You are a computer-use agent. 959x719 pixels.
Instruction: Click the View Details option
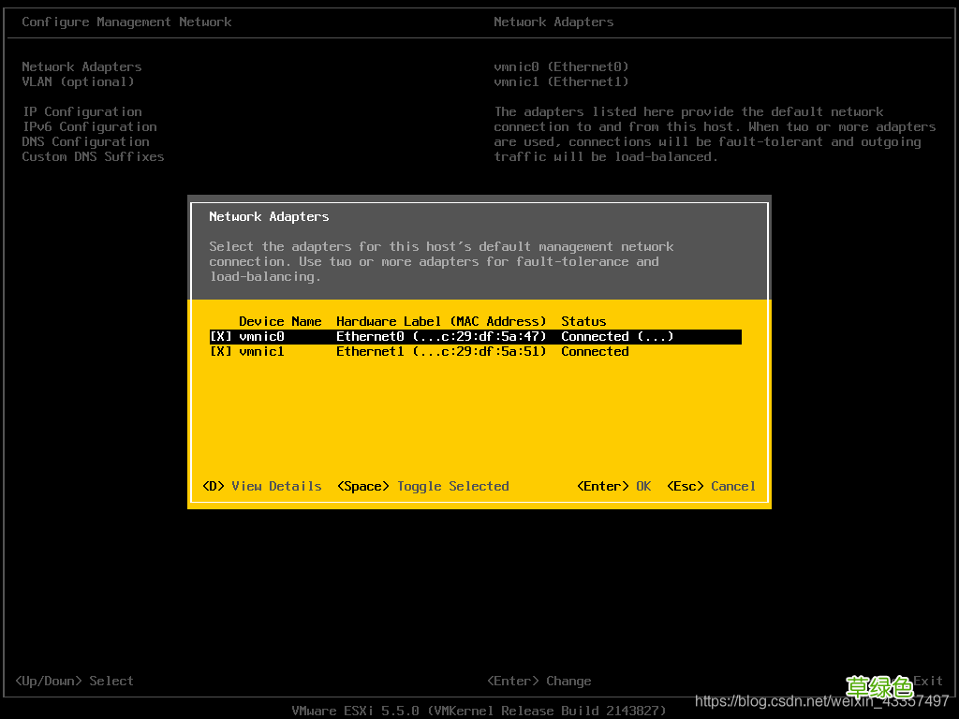[262, 486]
